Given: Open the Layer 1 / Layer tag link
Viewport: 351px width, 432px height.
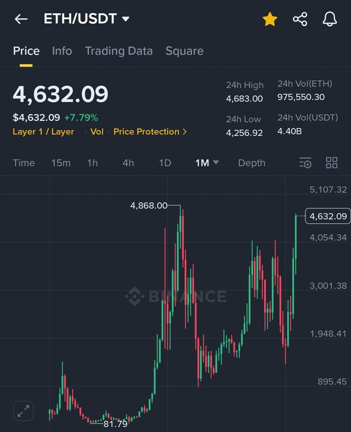Looking at the screenshot, I should [43, 132].
